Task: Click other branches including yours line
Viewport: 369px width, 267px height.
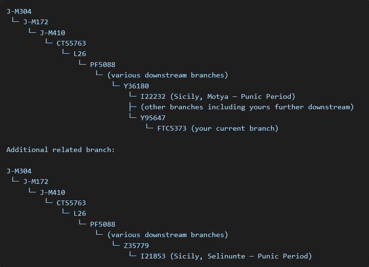Action: point(247,107)
